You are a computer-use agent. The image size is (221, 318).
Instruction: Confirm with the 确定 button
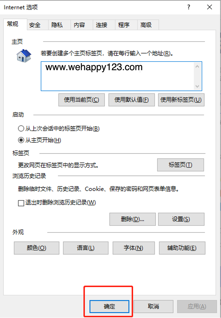(109, 306)
